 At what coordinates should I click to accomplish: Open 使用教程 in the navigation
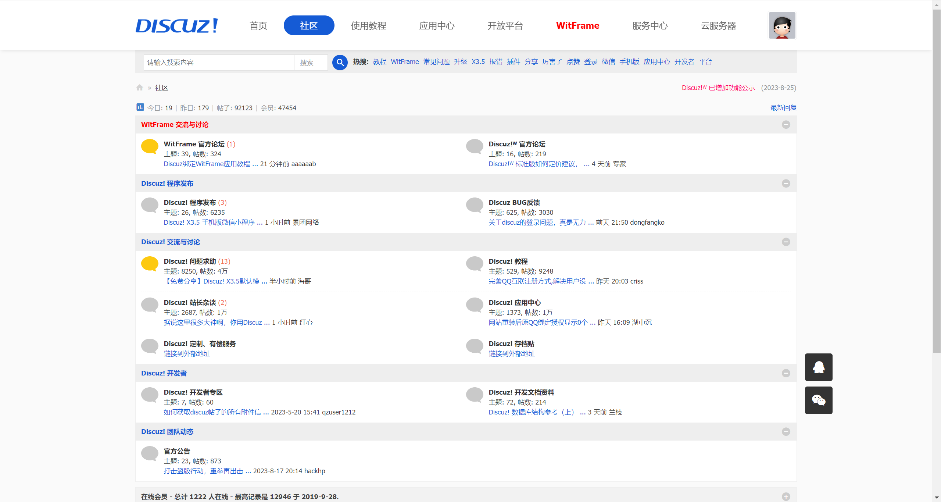pos(368,25)
